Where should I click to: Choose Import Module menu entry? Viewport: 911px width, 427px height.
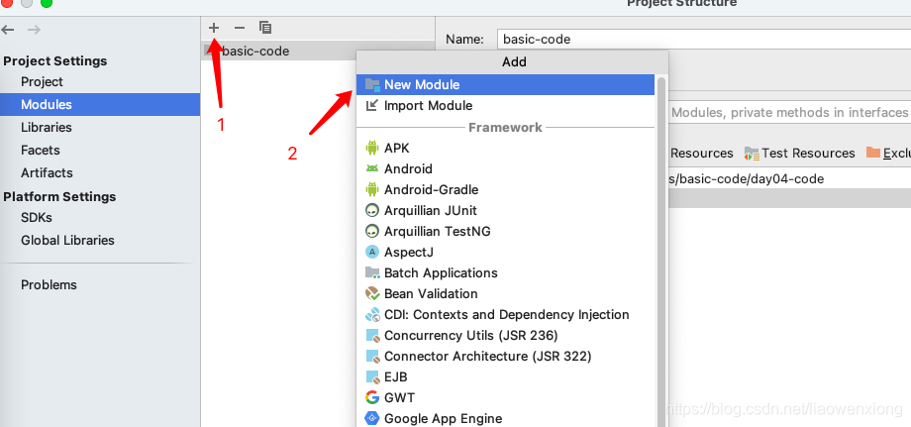505,106
